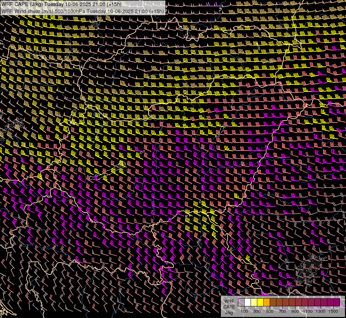Click the 'WRF Wind shear (m/s) 500/1000hPa' title line

83,11
